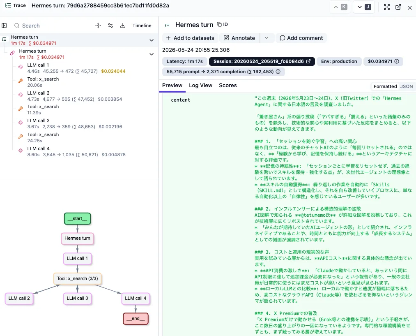Open trace in new tab icon
This screenshot has width=416, height=336.
[398, 7]
